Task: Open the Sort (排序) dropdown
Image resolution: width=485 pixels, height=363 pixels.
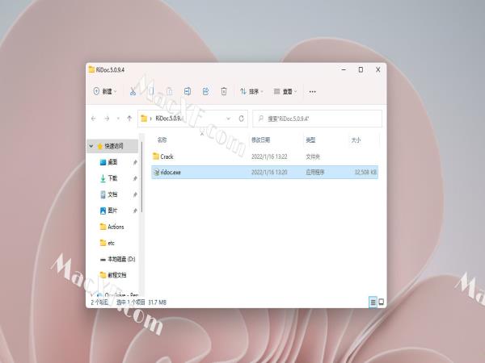Action: 251,91
